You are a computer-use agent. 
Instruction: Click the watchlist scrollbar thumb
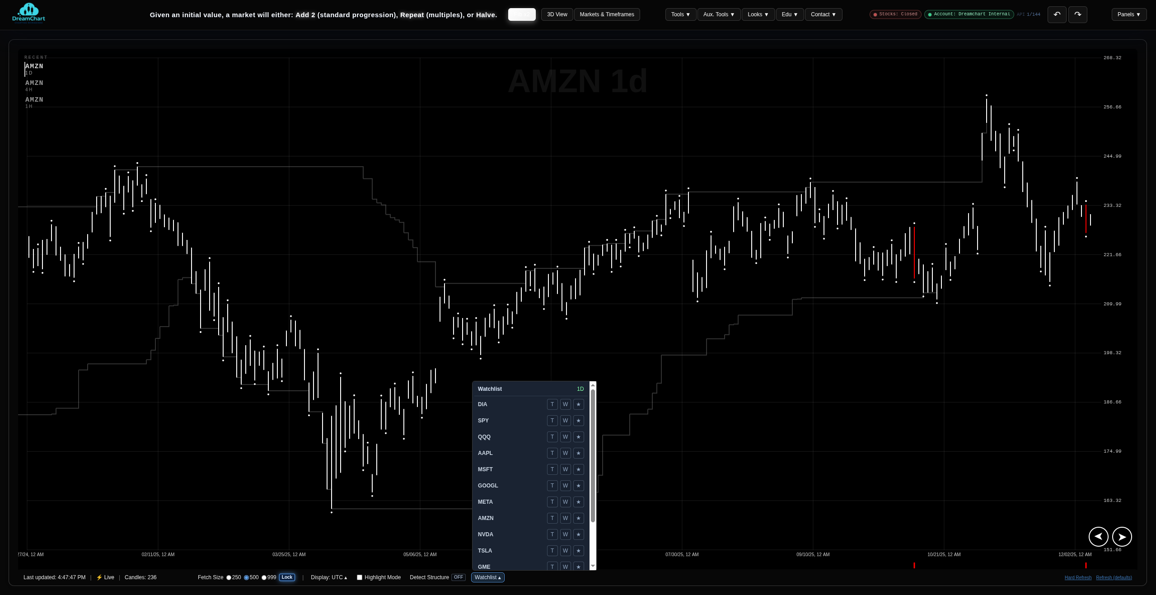click(593, 455)
